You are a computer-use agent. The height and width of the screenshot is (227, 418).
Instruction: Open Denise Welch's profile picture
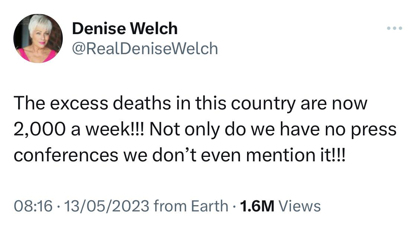pos(38,38)
